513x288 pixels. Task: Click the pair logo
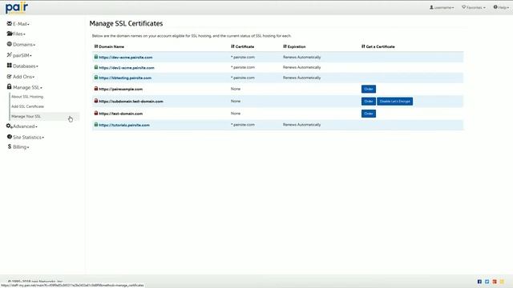coord(16,7)
